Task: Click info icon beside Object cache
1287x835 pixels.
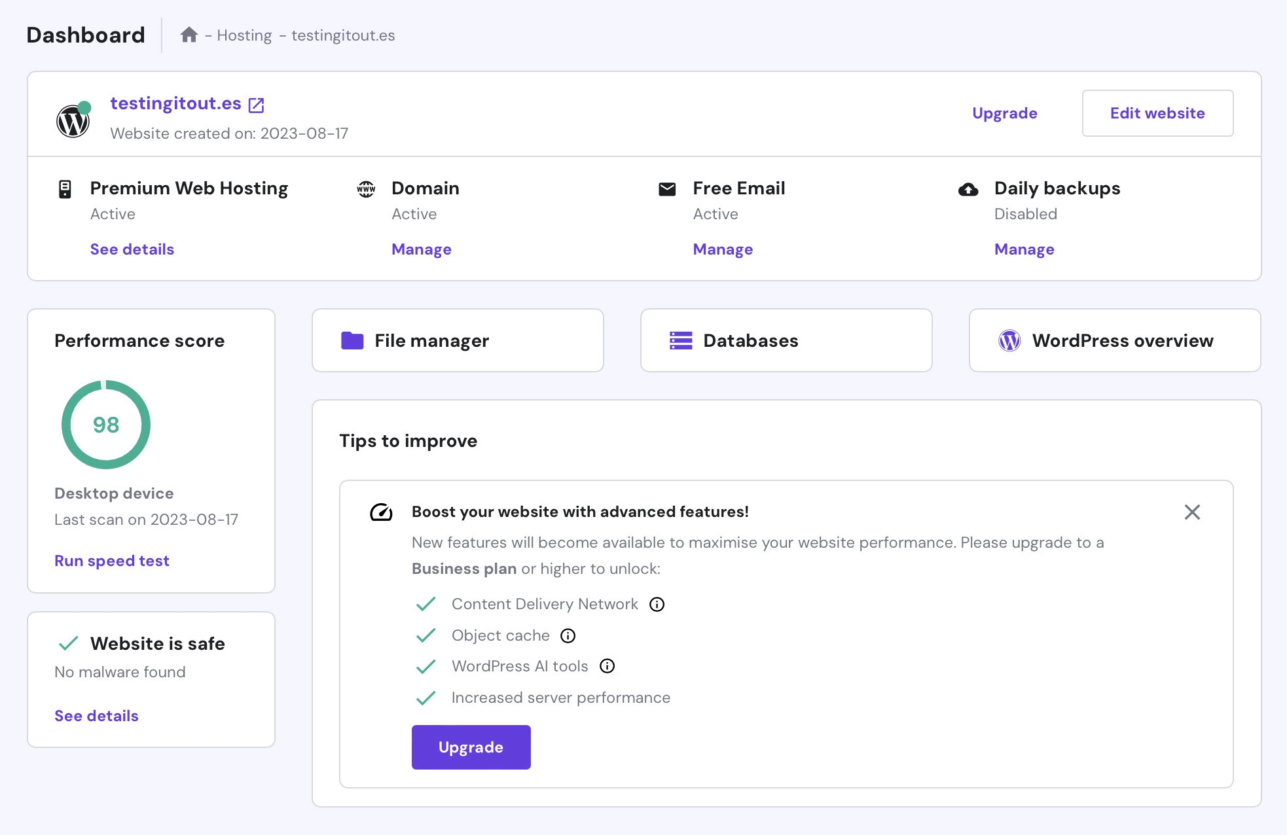Action: (568, 635)
